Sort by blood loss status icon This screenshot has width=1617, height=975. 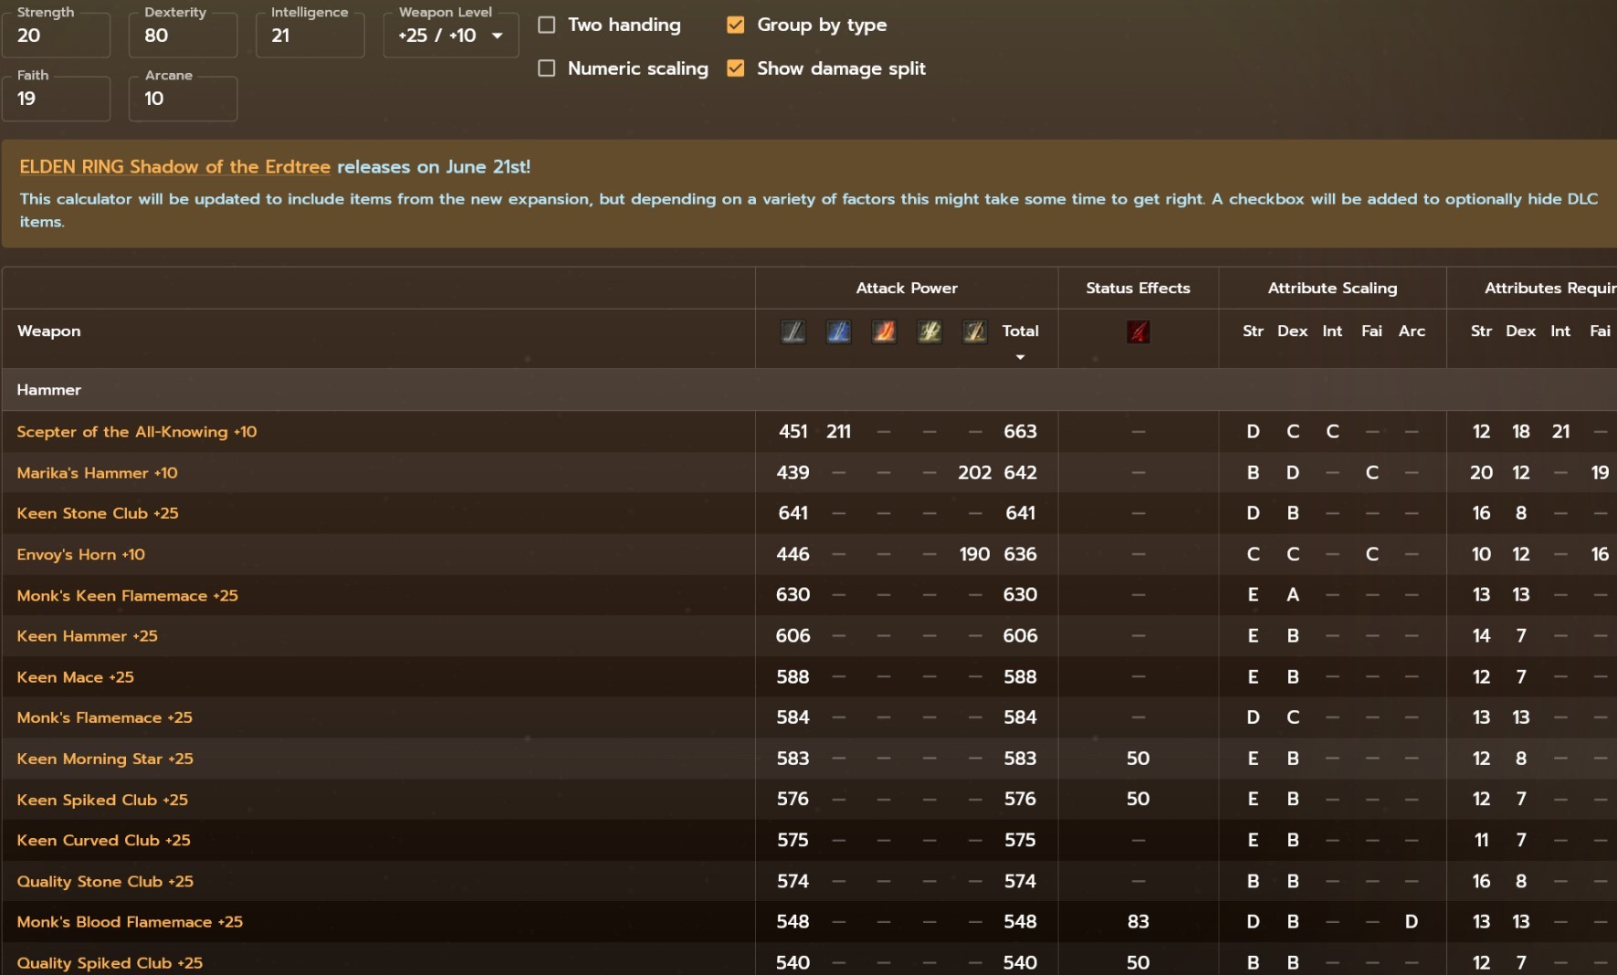tap(1138, 331)
